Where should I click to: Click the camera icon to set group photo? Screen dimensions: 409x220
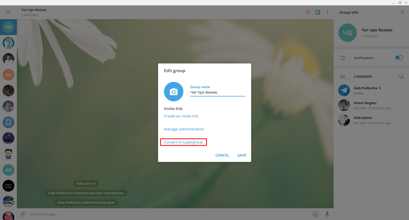(x=174, y=92)
